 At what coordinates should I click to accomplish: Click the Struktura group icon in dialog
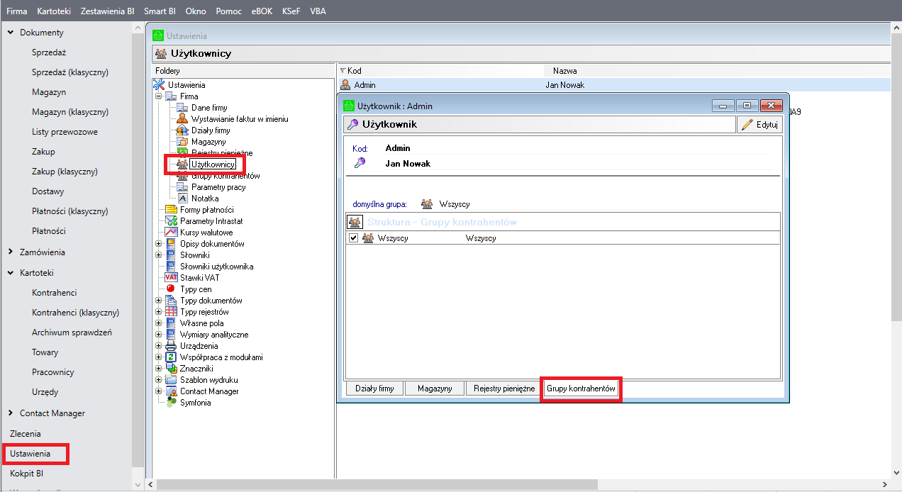pos(355,222)
